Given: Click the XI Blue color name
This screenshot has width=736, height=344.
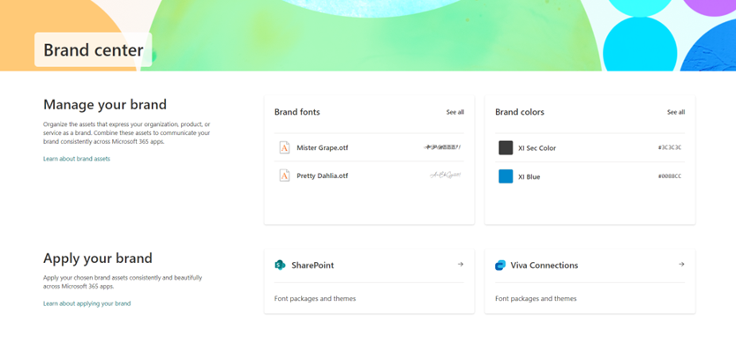Looking at the screenshot, I should coord(529,177).
